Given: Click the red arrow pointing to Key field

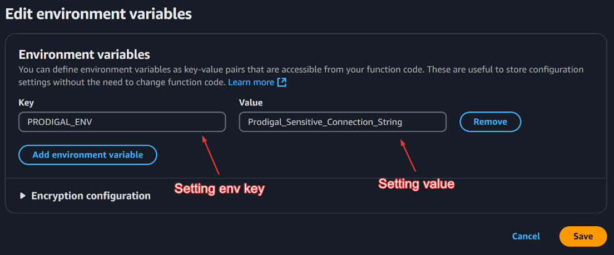Looking at the screenshot, I should click(211, 155).
